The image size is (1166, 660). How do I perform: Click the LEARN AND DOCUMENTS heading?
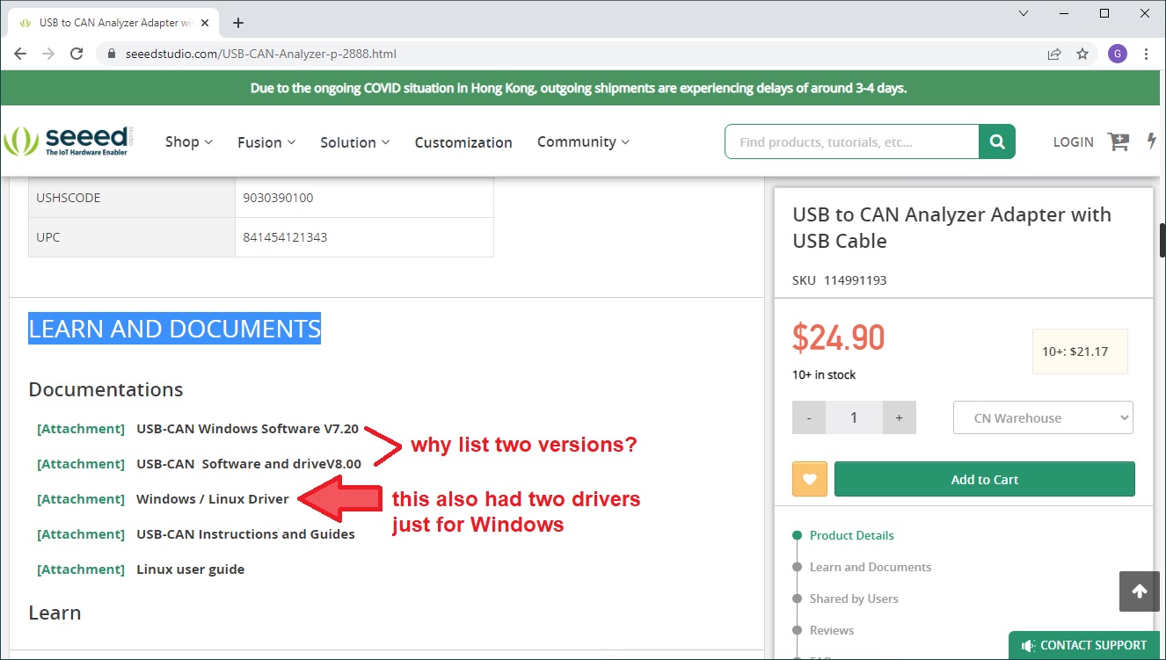[x=175, y=329]
